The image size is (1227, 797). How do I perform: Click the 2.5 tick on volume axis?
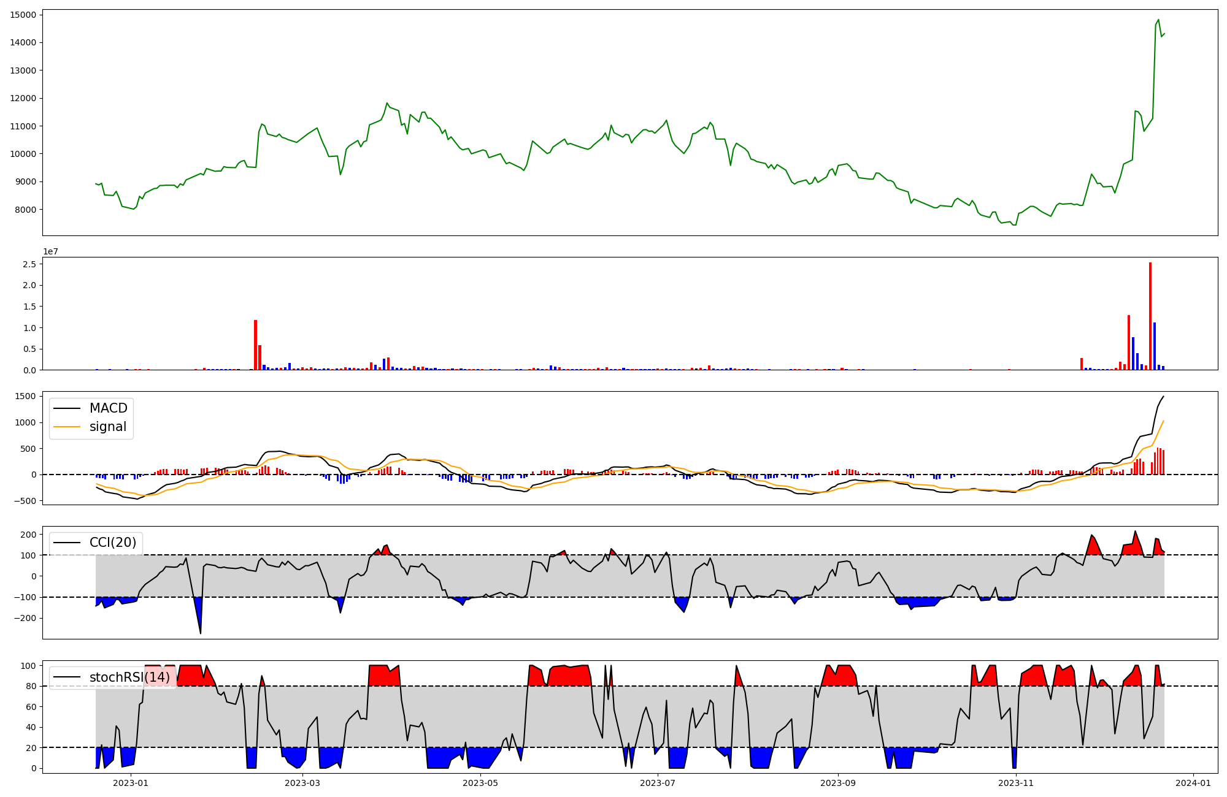point(29,264)
